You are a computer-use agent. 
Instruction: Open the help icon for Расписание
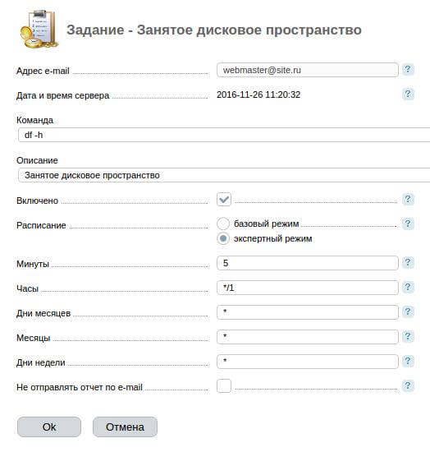[408, 224]
